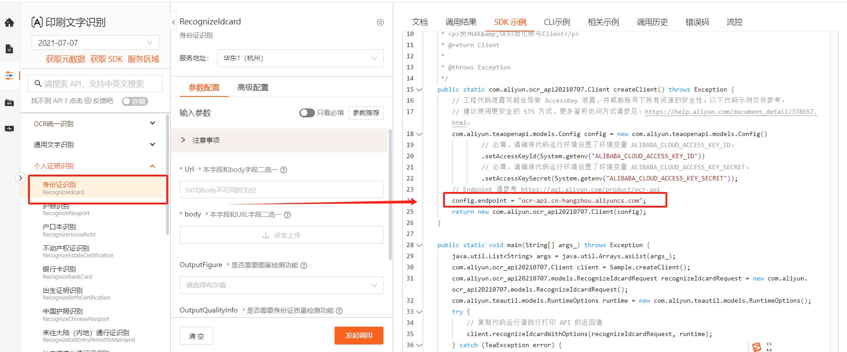Fold code at line 33 arrow
Viewport: 847px width, 352px height.
(419, 312)
